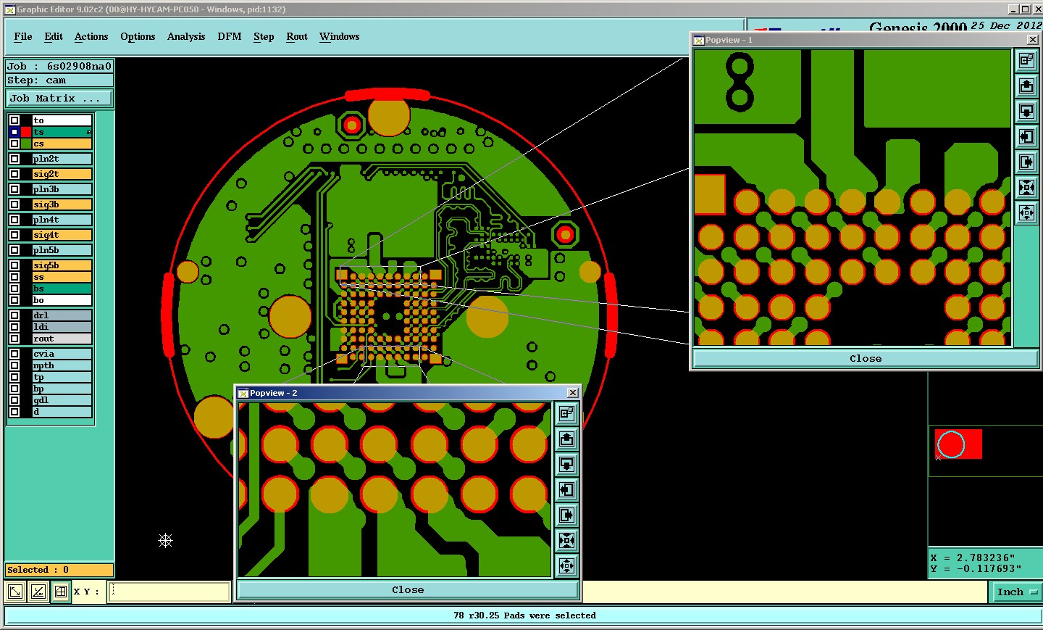Open the Edit menu
This screenshot has width=1043, height=630.
coord(54,36)
